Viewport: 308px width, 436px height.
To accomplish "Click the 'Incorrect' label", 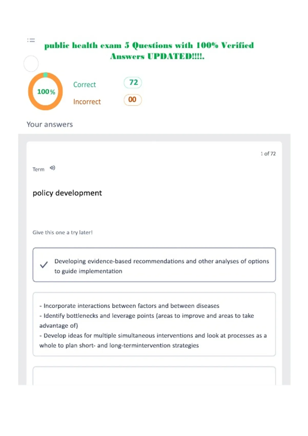I will click(87, 102).
